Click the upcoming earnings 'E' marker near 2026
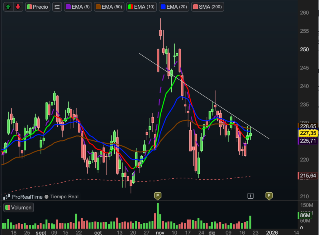Screen dimensions: 319x235 pos(269,195)
